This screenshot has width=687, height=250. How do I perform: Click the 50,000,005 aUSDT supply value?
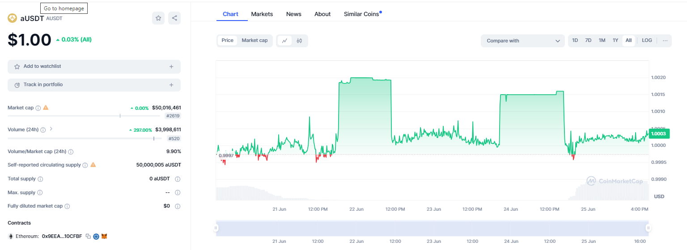[159, 165]
